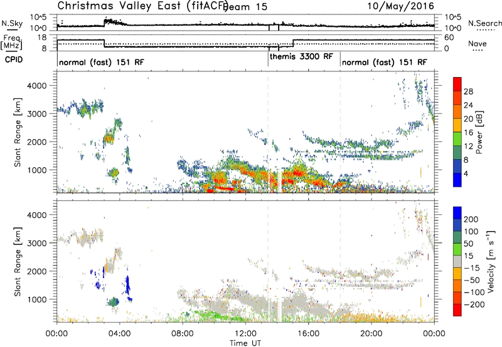Screen dimensions: 502x347
Task: Click 'normal (fast) 151 RF' label starting at 18:00
Action: pyautogui.click(x=384, y=62)
